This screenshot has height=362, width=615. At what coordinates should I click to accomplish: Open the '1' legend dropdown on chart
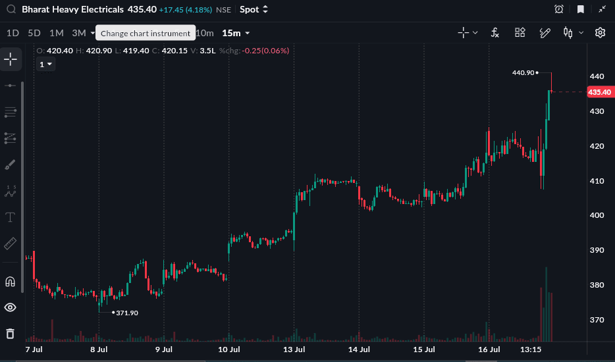point(46,65)
